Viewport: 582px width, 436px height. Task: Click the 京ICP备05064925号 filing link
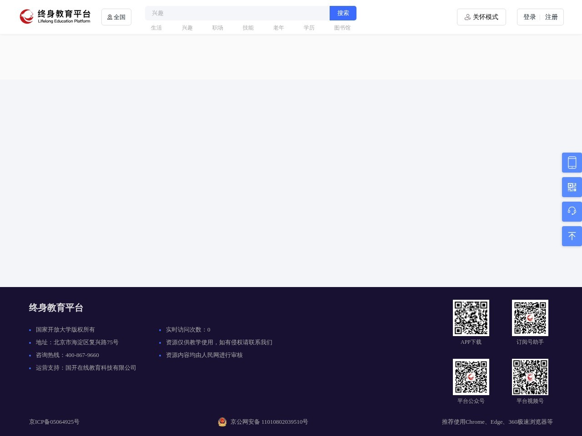[54, 422]
